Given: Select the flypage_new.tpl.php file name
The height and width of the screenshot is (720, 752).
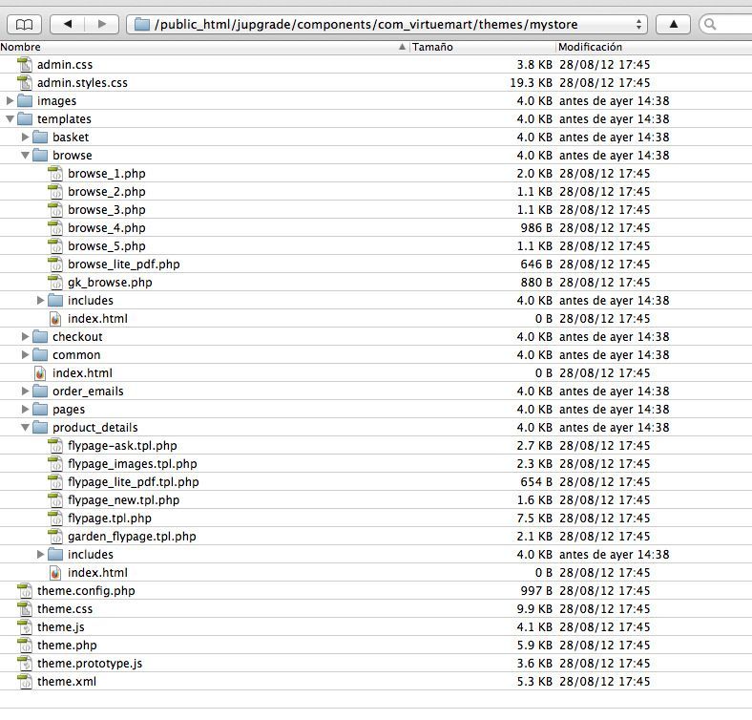Looking at the screenshot, I should click(124, 500).
